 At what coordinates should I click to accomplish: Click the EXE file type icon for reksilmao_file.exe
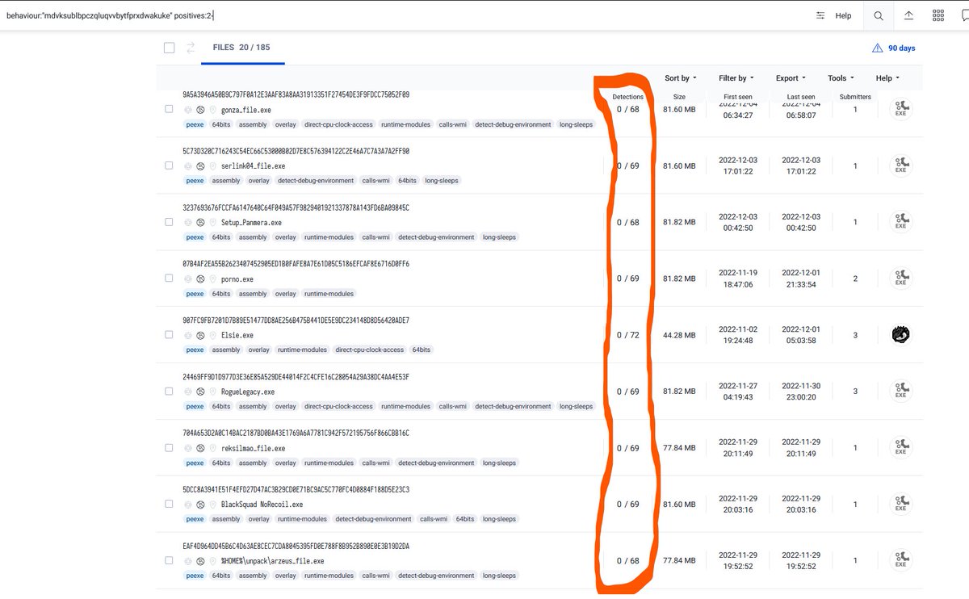(x=900, y=448)
